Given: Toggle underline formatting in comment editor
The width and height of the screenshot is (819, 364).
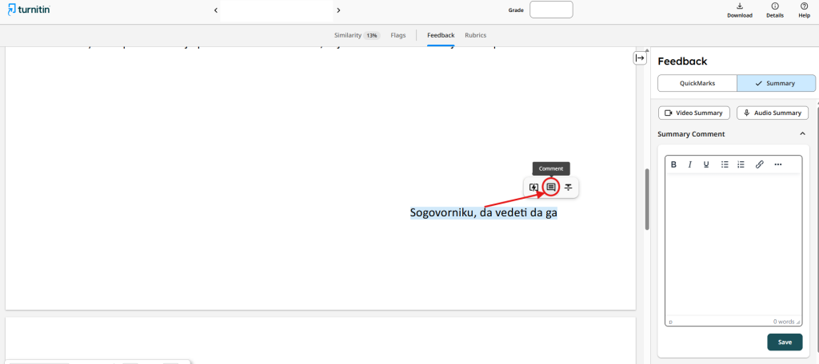Looking at the screenshot, I should [706, 164].
